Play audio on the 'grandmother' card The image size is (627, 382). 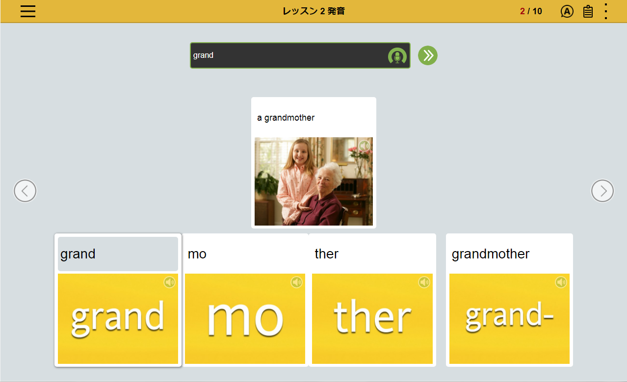tap(561, 282)
